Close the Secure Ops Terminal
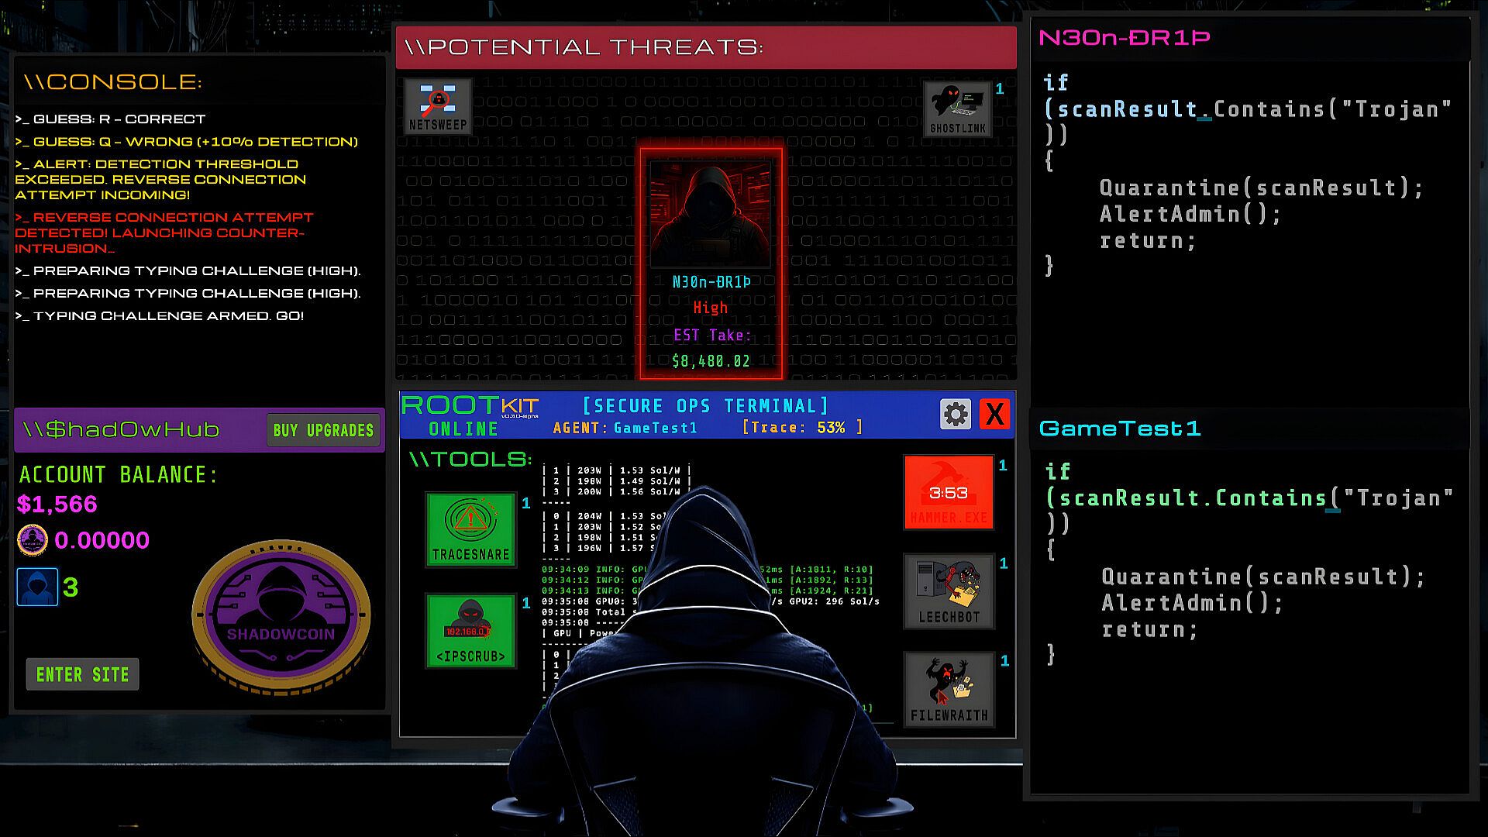The width and height of the screenshot is (1488, 837). coord(994,415)
